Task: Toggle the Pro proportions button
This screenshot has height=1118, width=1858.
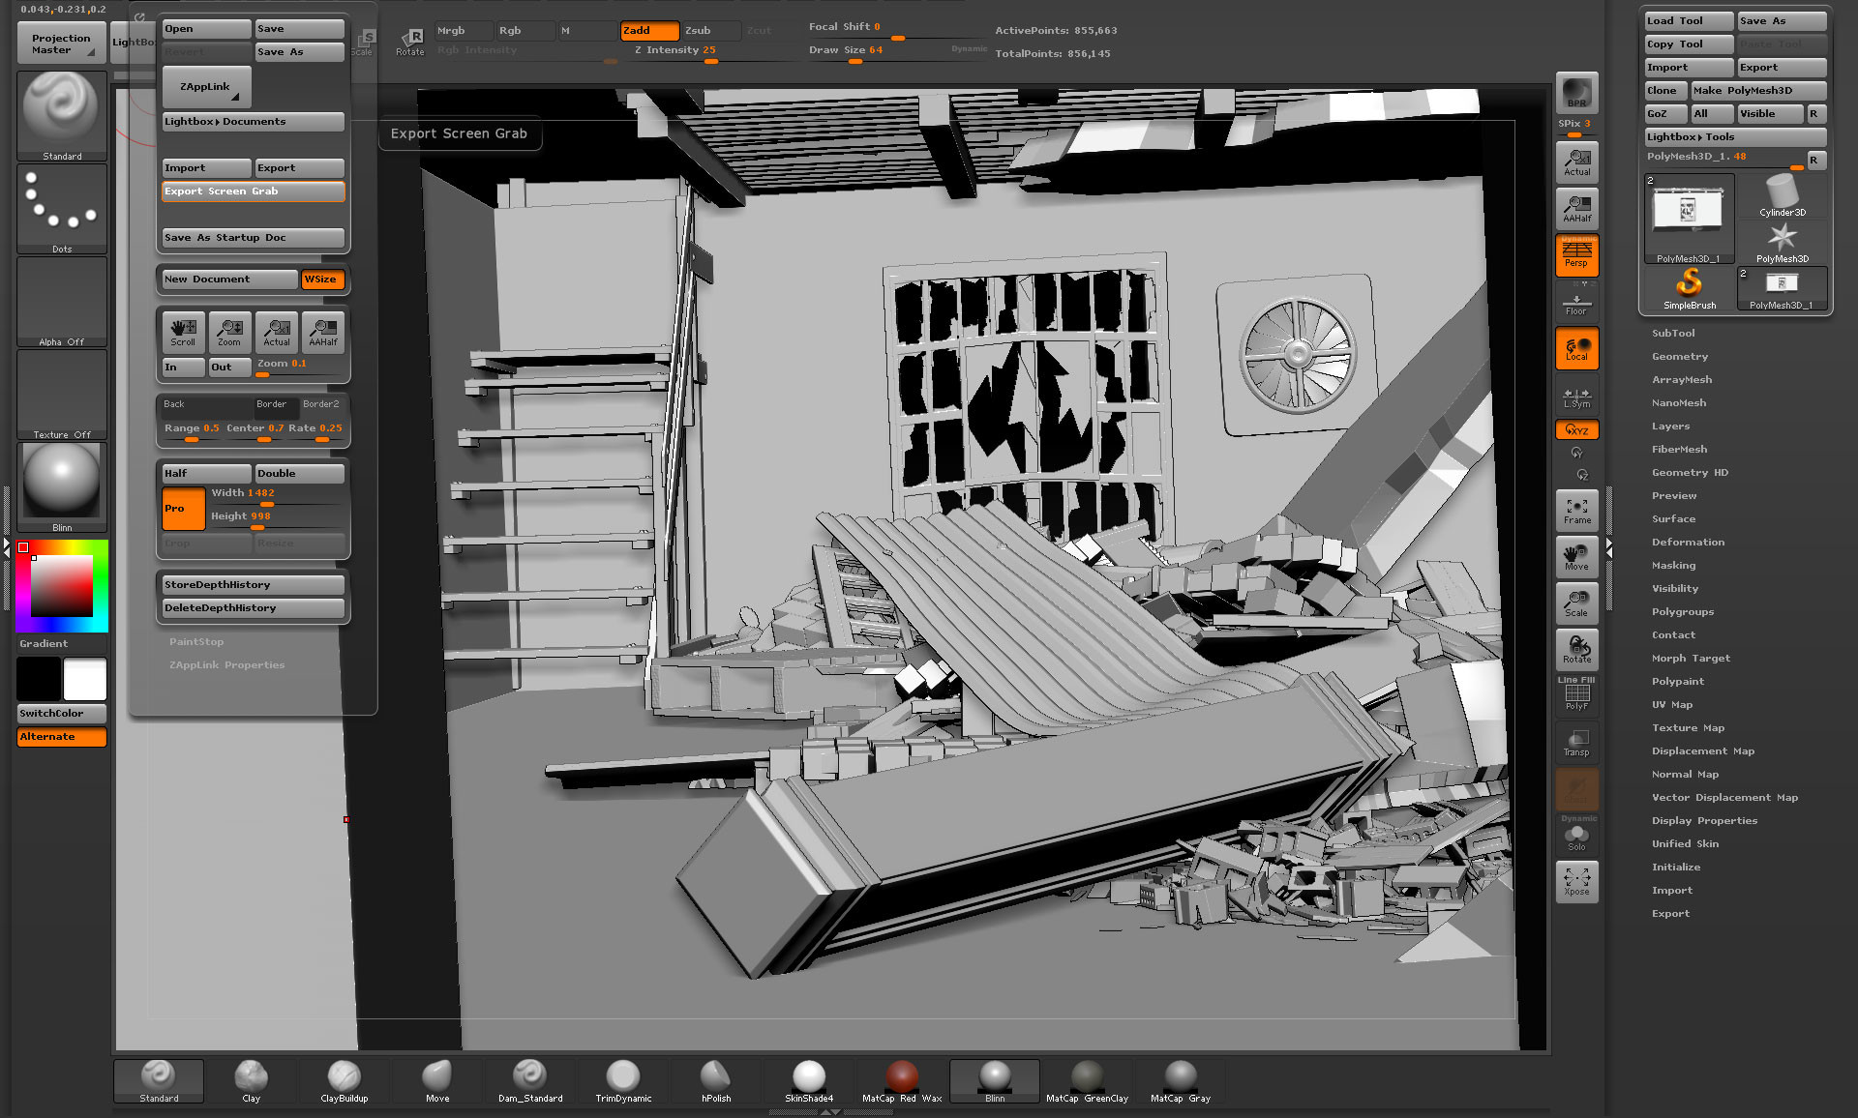Action: (x=183, y=509)
